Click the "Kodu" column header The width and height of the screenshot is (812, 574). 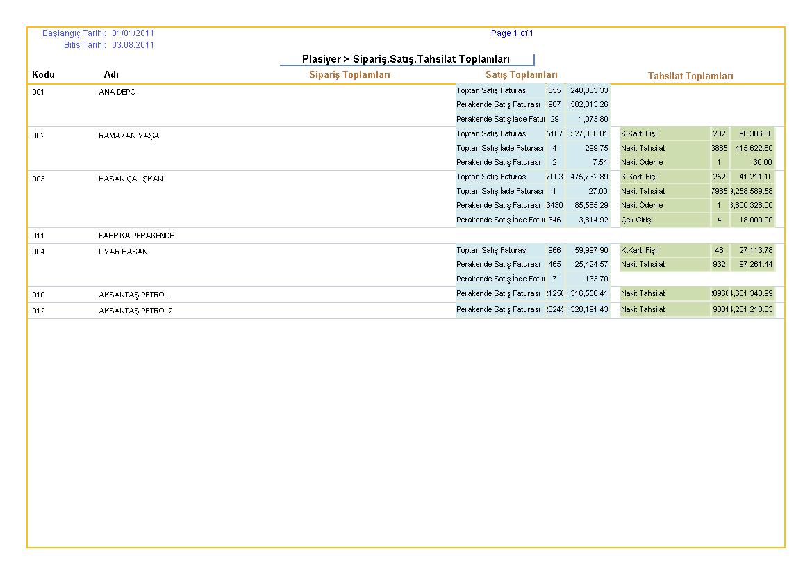click(44, 74)
